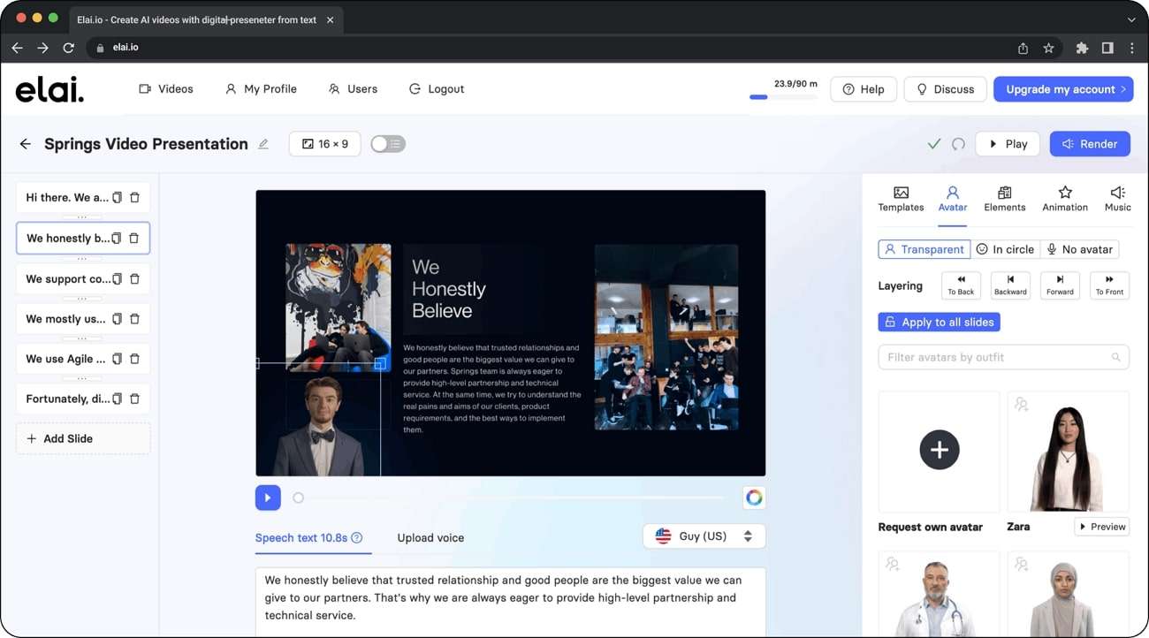Image resolution: width=1149 pixels, height=638 pixels.
Task: Click the pencil icon beside the presentation title
Action: tap(263, 144)
